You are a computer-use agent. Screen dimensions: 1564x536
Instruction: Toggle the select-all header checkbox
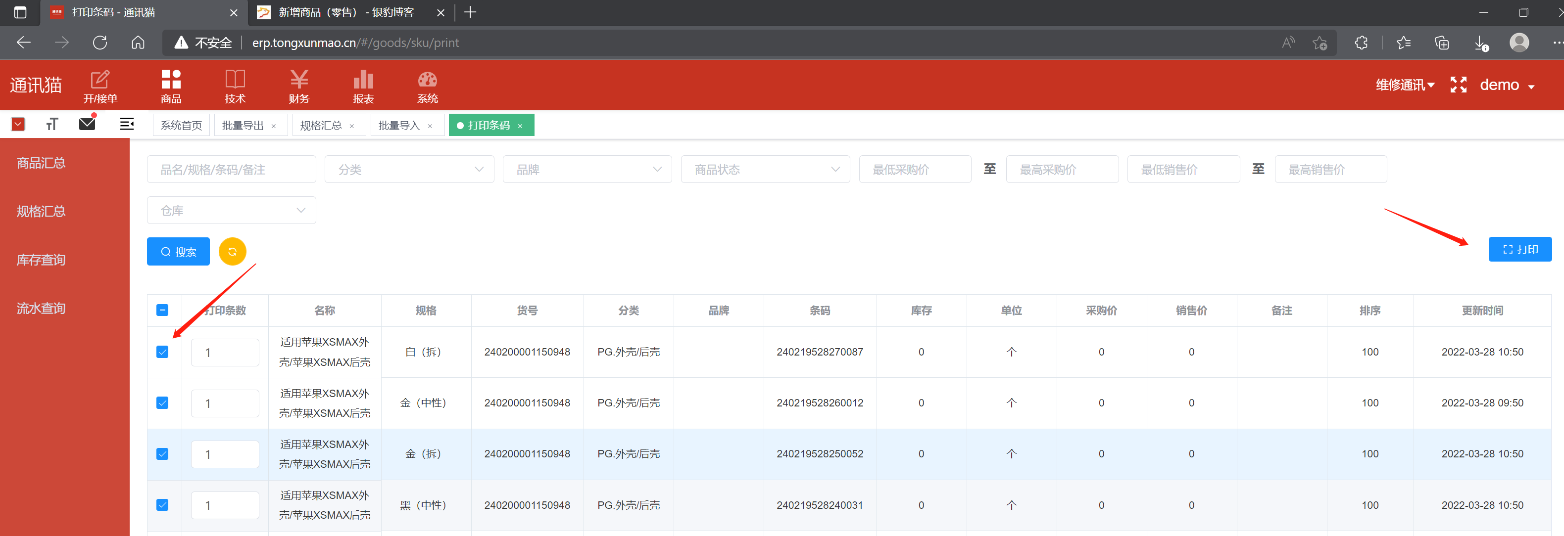[x=162, y=310]
